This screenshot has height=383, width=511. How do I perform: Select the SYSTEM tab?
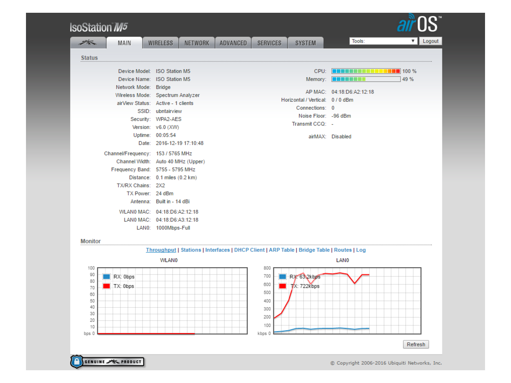pyautogui.click(x=306, y=43)
